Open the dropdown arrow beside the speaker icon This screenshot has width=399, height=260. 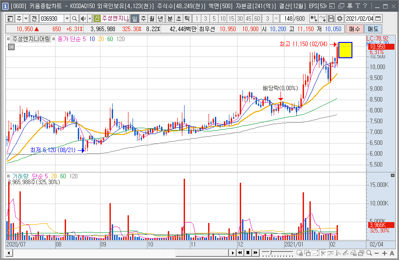tap(90, 19)
